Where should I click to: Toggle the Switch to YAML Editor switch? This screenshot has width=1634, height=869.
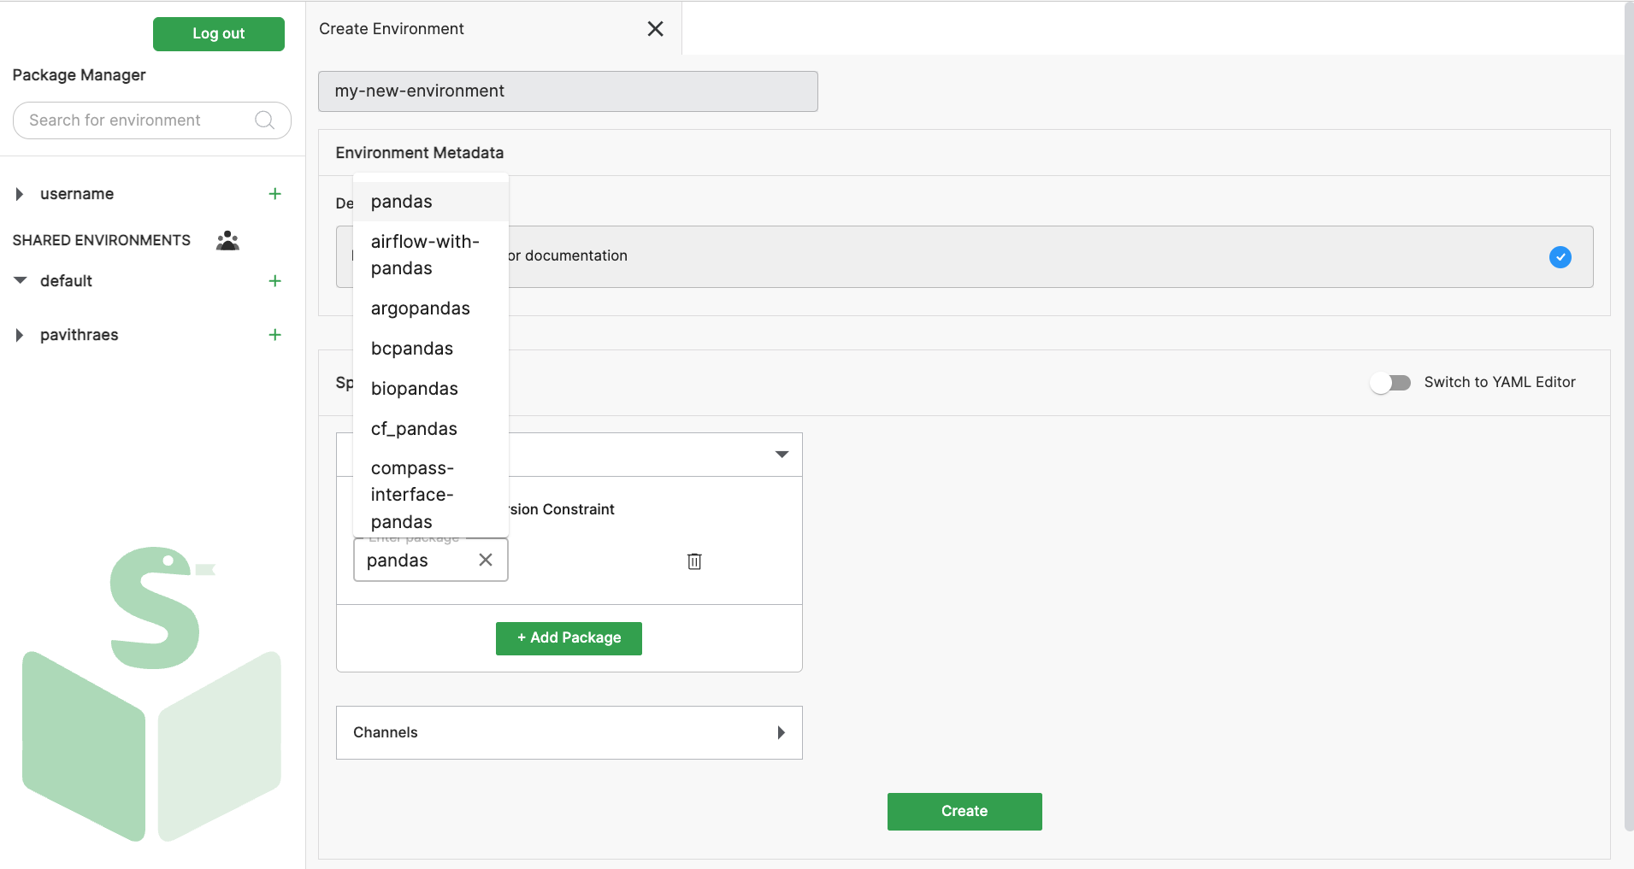(1390, 383)
